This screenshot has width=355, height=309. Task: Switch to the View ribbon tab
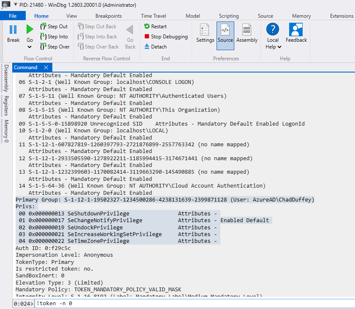point(71,16)
